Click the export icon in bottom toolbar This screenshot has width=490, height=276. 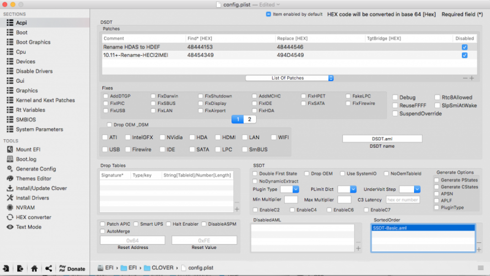20,268
